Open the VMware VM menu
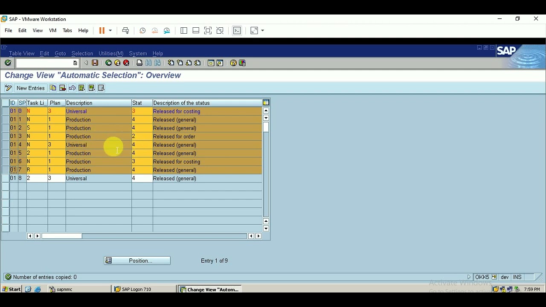 tap(53, 31)
